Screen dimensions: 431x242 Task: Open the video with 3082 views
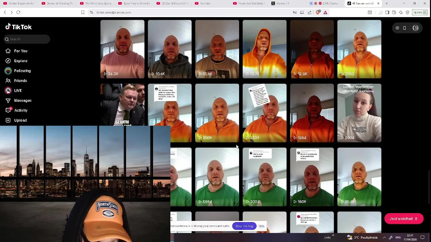pos(359,49)
